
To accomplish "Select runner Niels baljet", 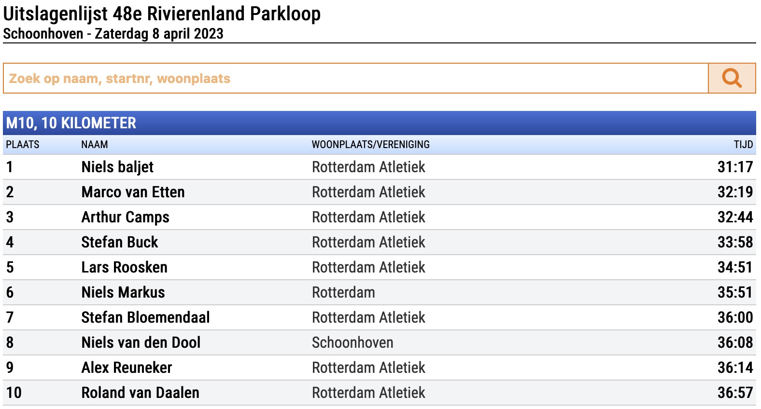I will [x=117, y=167].
